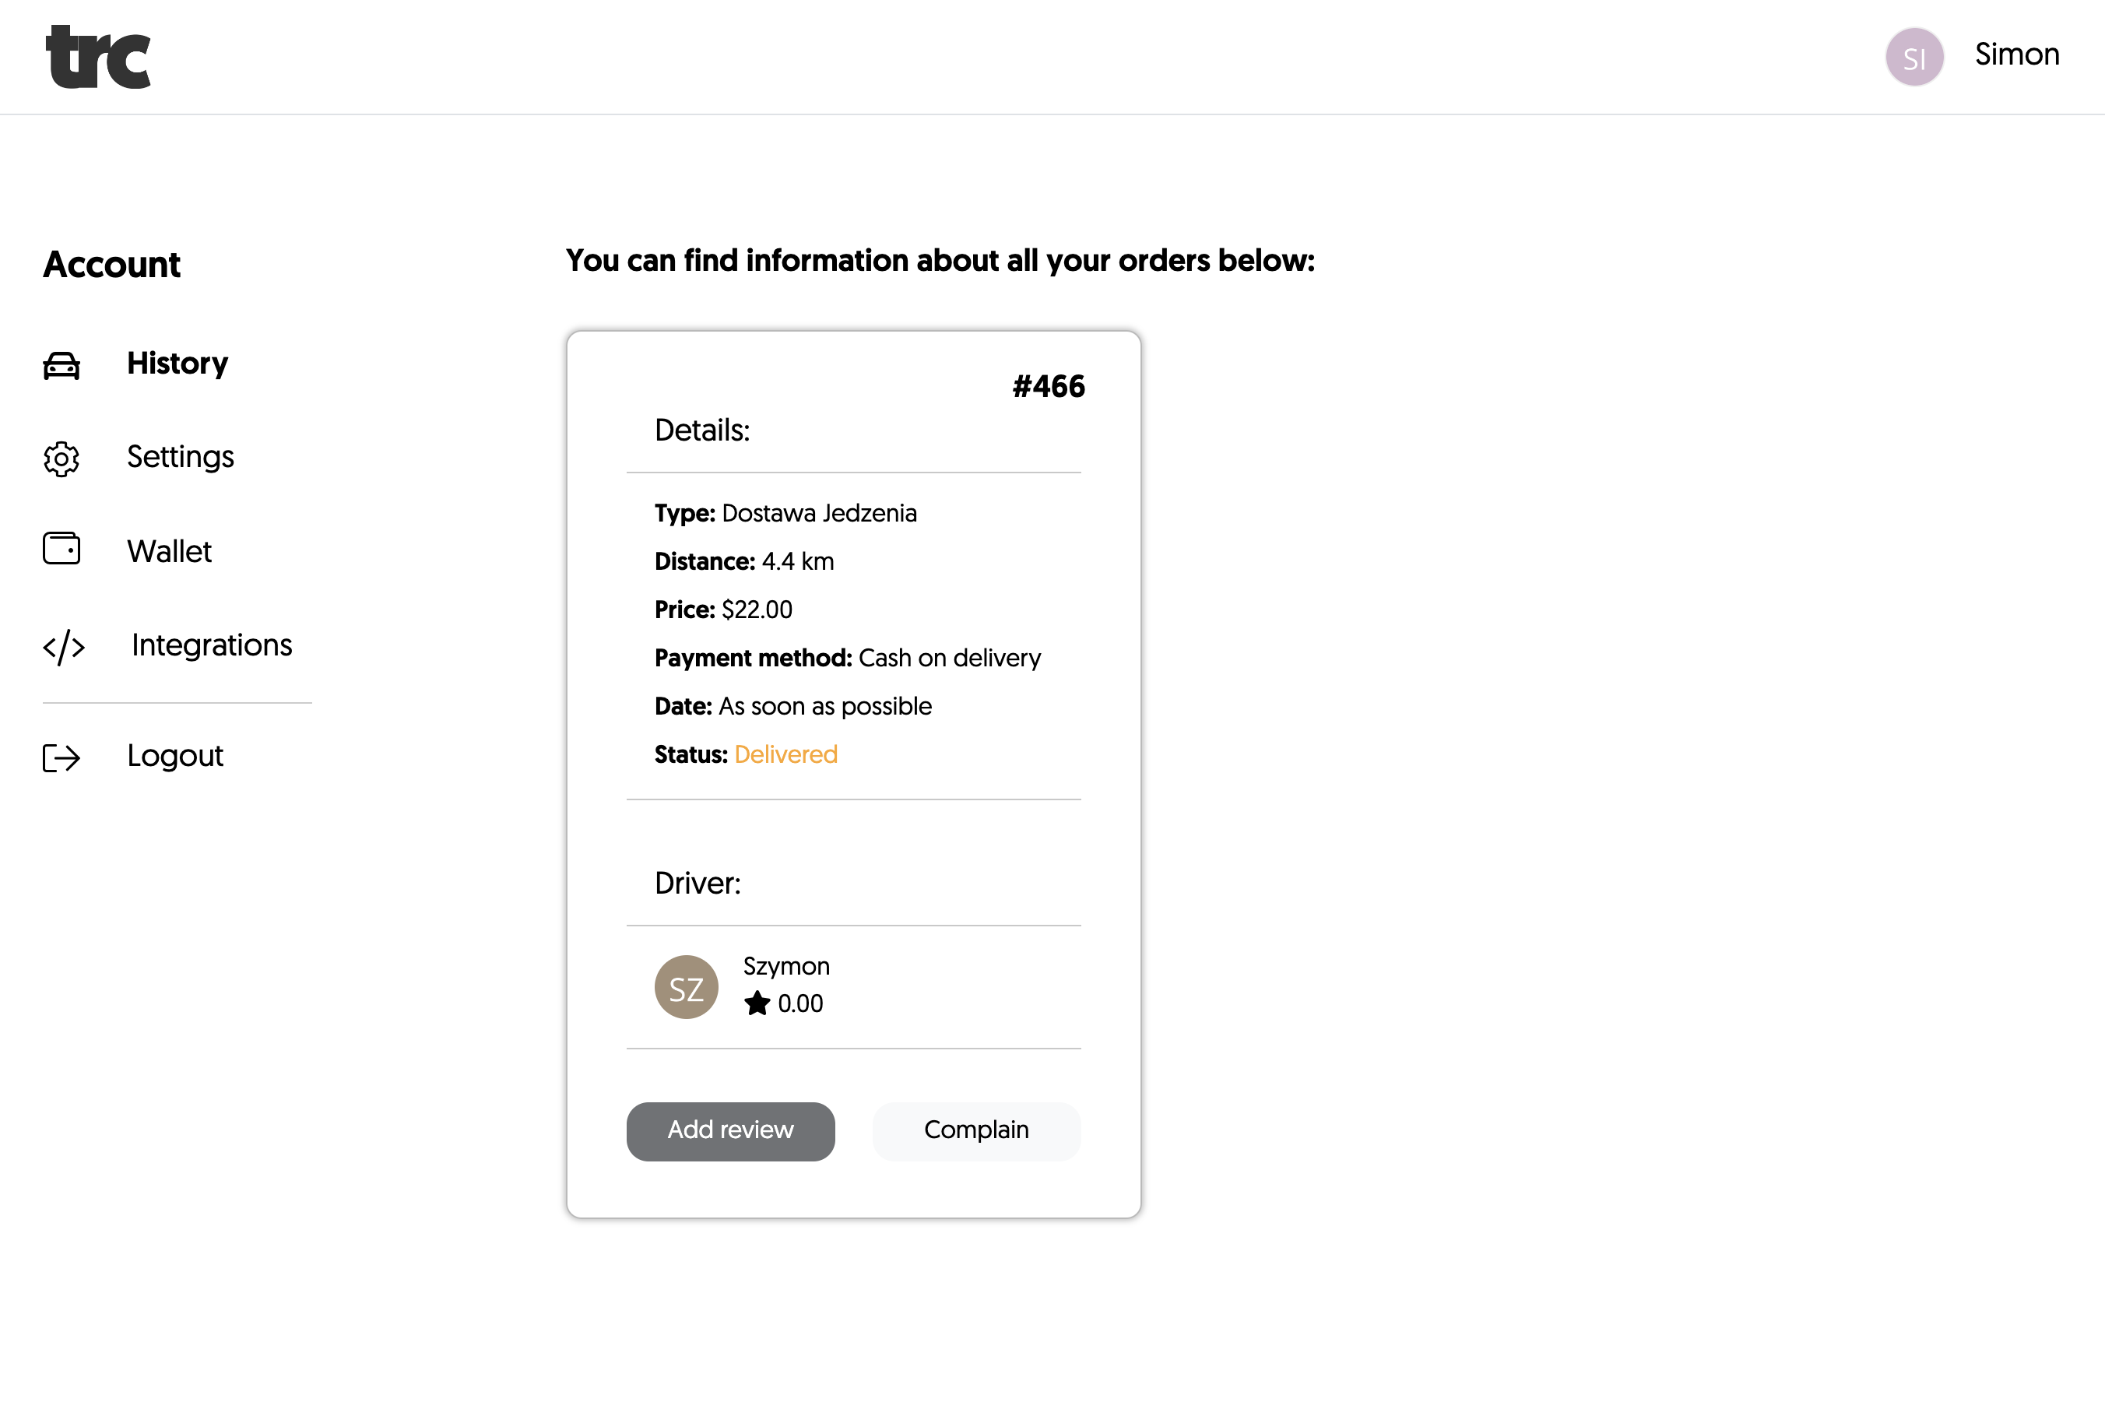The width and height of the screenshot is (2105, 1409).
Task: Click the Settings gear icon
Action: click(61, 459)
